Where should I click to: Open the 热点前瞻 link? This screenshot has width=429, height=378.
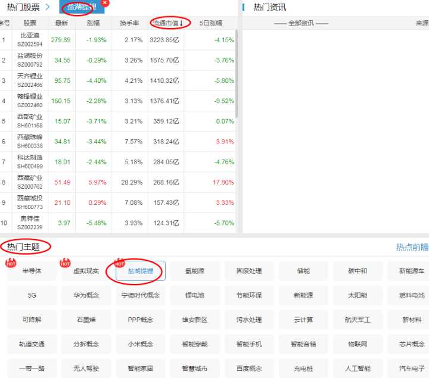(x=412, y=247)
